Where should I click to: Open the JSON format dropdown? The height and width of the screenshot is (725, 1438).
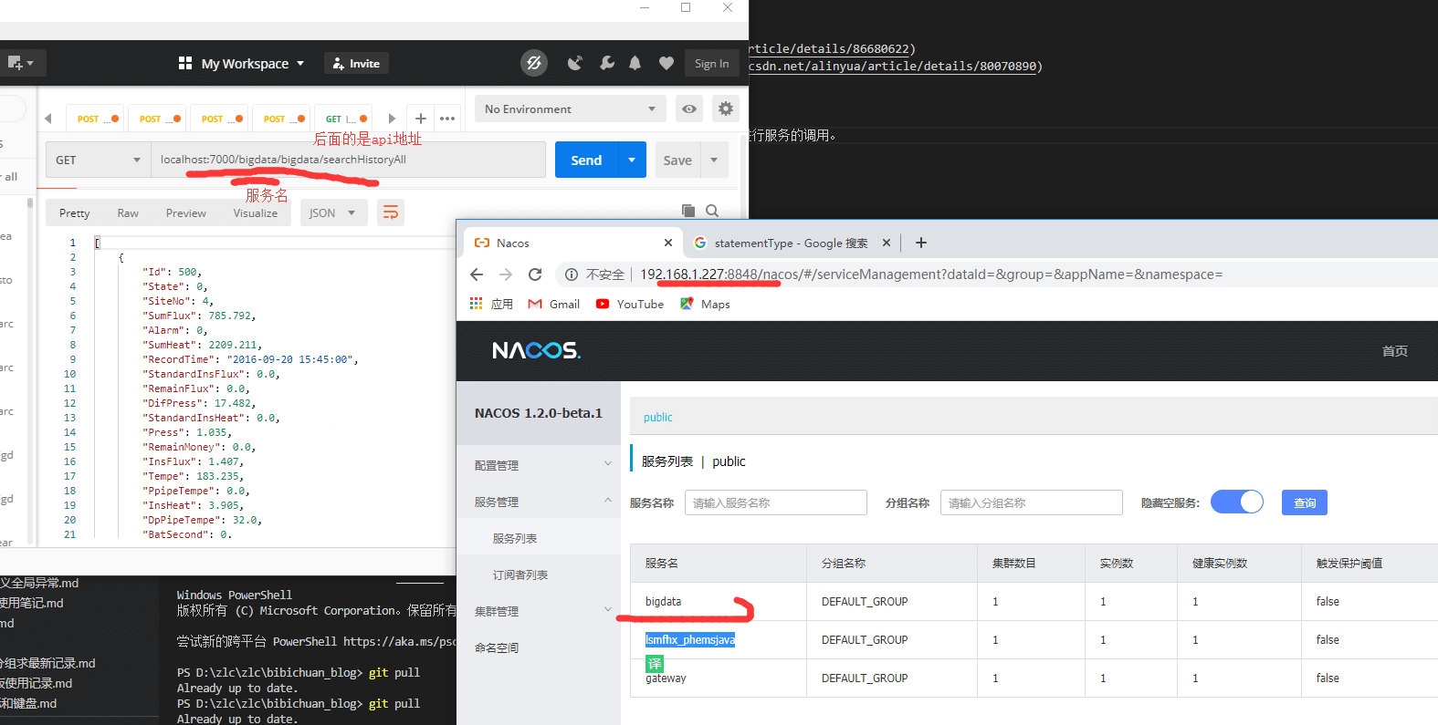[332, 213]
